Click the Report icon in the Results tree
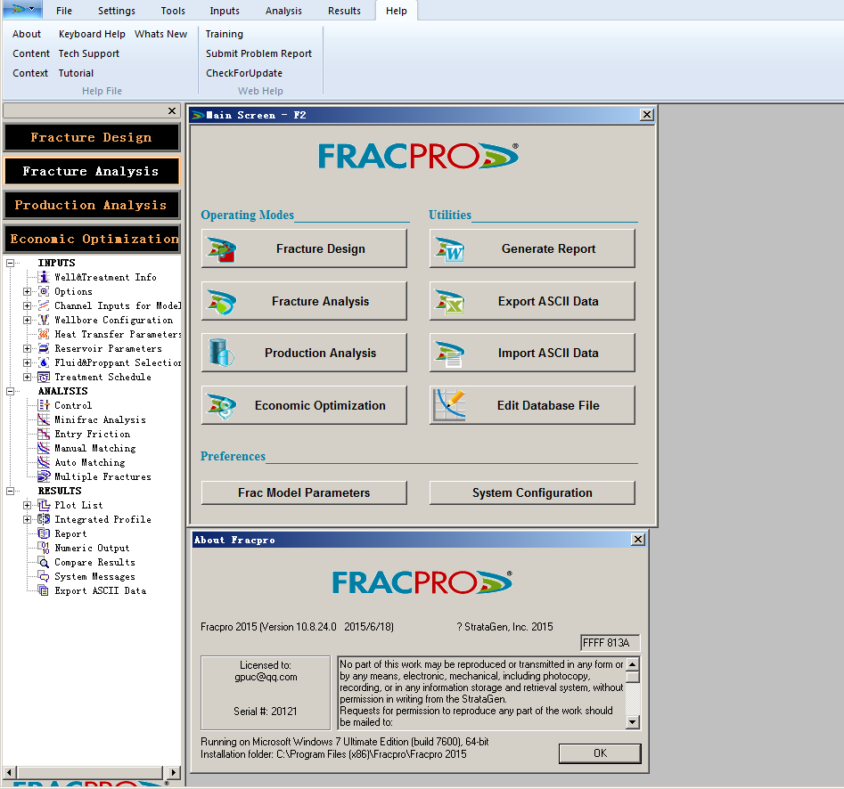 point(44,533)
